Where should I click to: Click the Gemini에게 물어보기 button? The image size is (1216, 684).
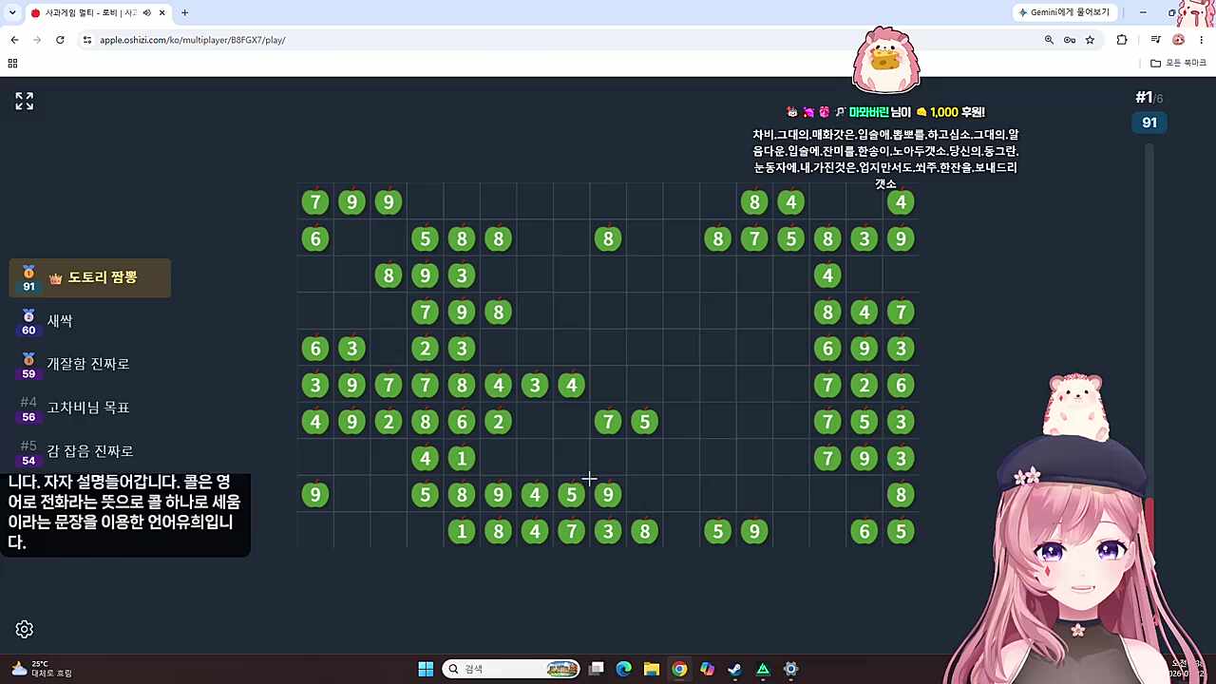[1065, 12]
